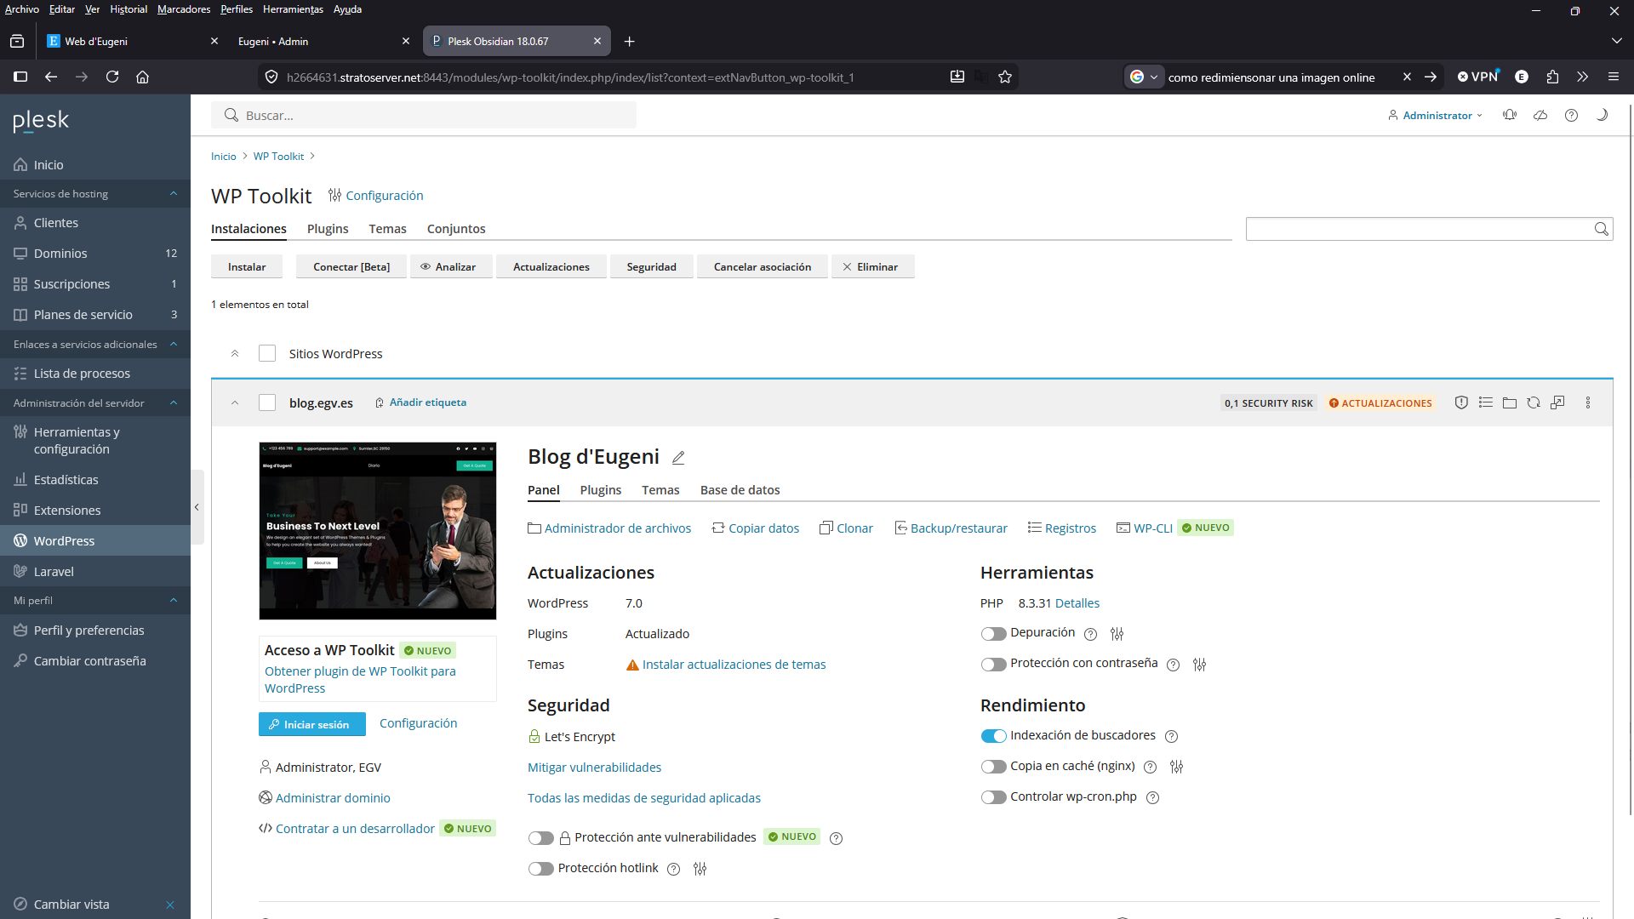Enable Copia en caché (nginx) switch
Viewport: 1634px width, 919px height.
(x=993, y=767)
